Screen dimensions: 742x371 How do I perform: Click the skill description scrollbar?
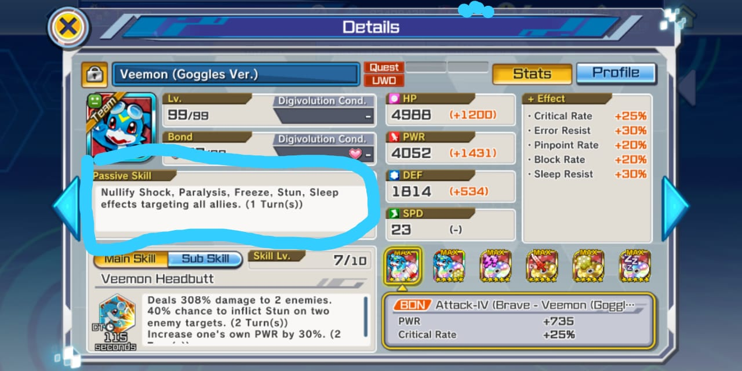tap(365, 317)
